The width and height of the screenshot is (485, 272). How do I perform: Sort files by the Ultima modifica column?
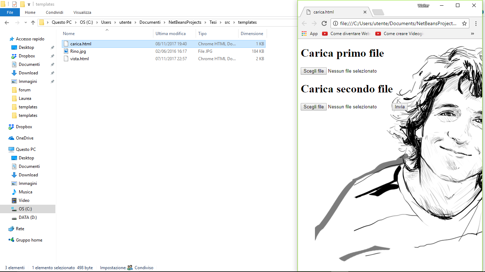coord(170,34)
